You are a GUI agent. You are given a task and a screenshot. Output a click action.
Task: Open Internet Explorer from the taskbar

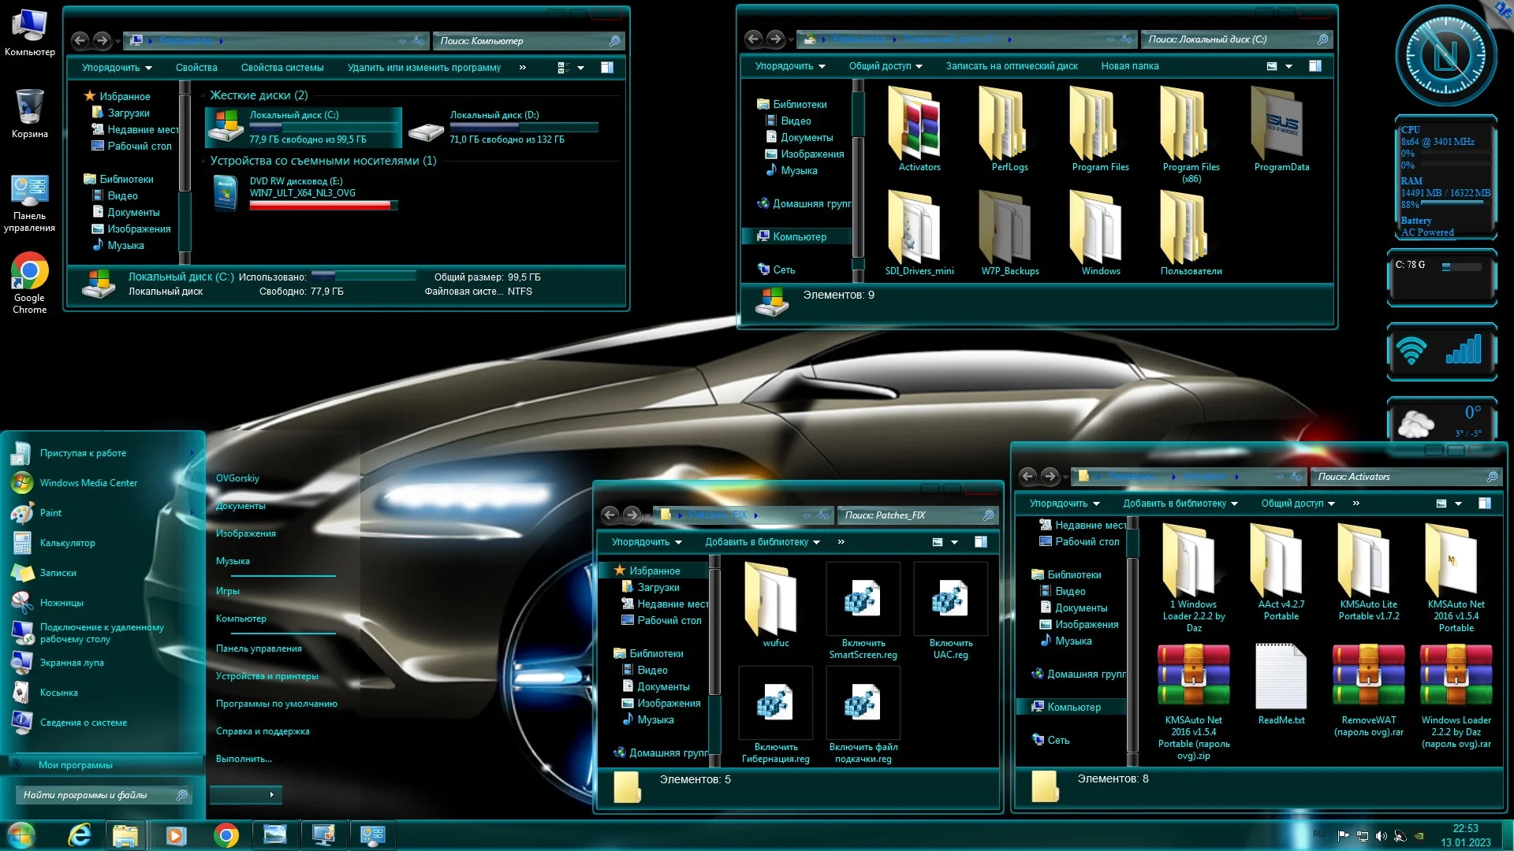80,834
